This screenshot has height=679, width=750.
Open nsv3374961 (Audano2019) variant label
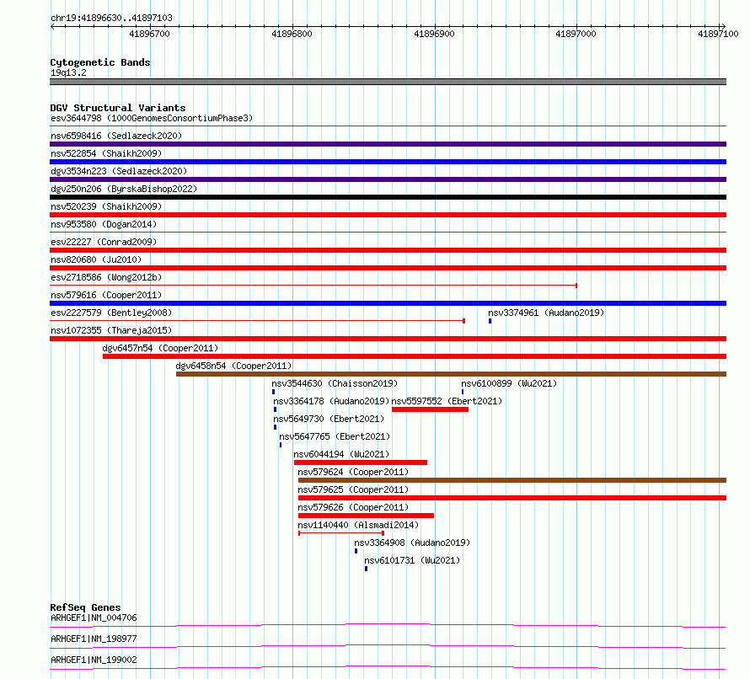pos(546,313)
